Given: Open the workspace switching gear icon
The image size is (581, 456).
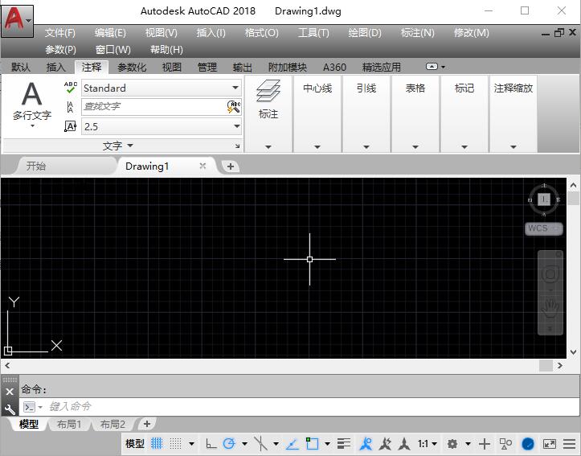Looking at the screenshot, I should click(452, 443).
